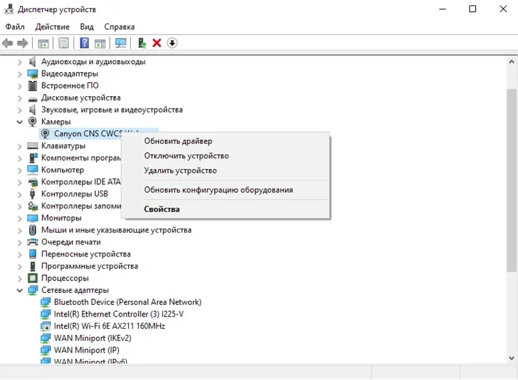Image resolution: width=518 pixels, height=380 pixels.
Task: Click the scrollbar down arrow
Action: pos(511,358)
